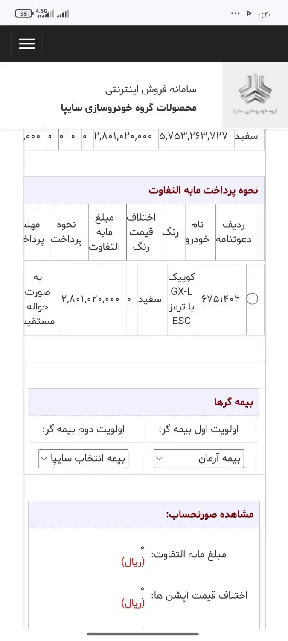Open the hamburger navigation menu
Image resolution: width=288 pixels, height=641 pixels.
tap(26, 44)
